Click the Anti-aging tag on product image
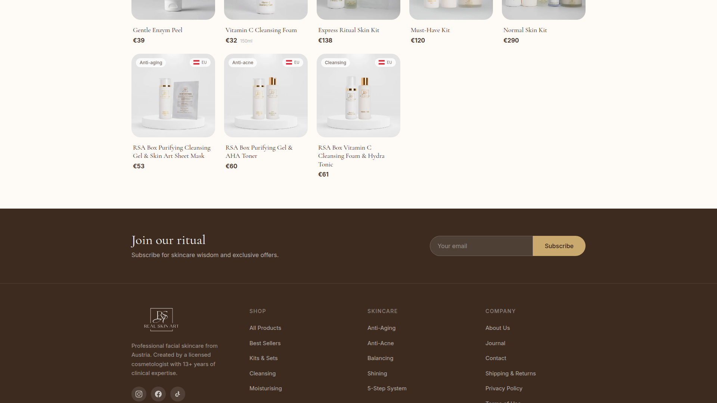The image size is (717, 403). click(x=151, y=63)
